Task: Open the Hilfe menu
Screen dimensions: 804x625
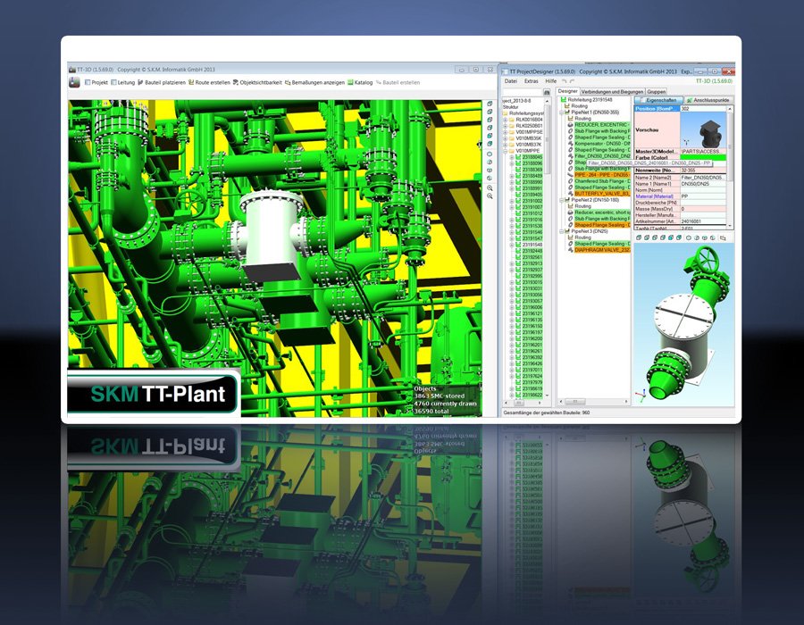Action: pos(550,81)
